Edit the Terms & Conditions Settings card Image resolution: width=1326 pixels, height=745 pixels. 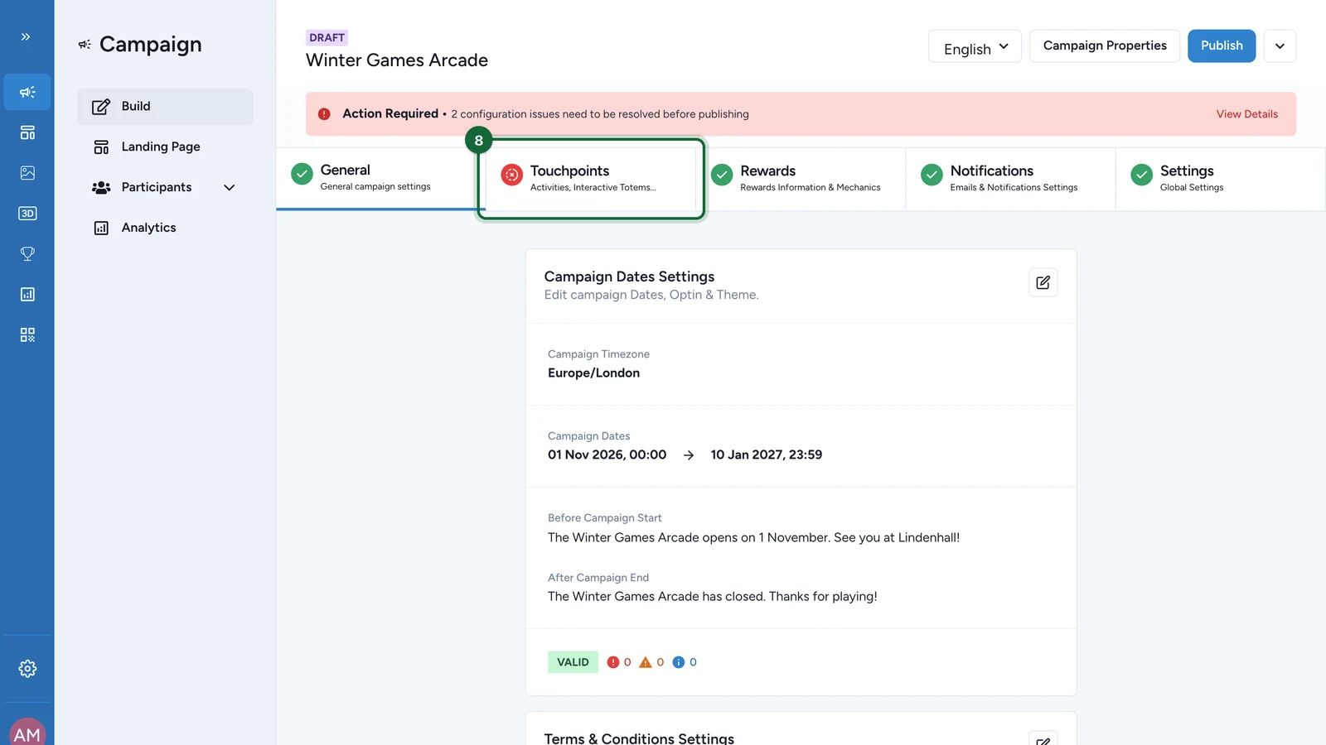click(1043, 739)
